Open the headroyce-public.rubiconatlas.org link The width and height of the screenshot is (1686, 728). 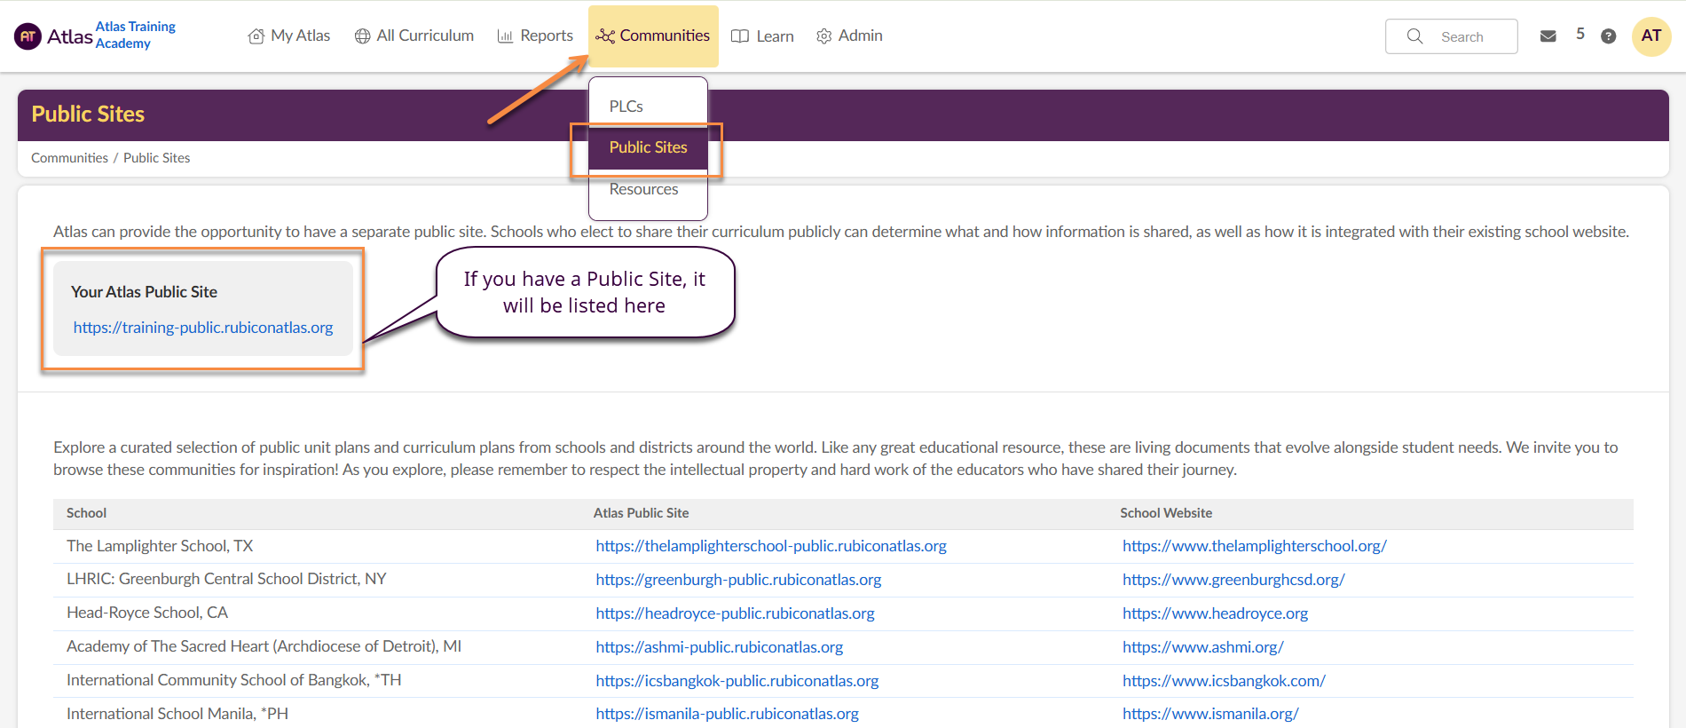735,613
